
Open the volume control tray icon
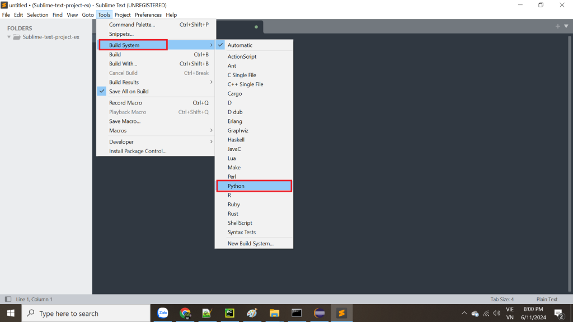pos(496,313)
